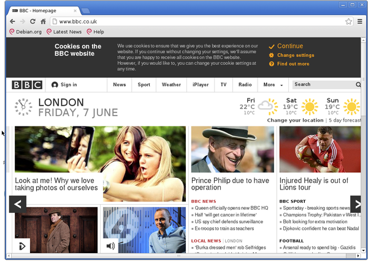This screenshot has height=261, width=368.
Task: Click Sunday's sunny weather icon
Action: point(351,106)
